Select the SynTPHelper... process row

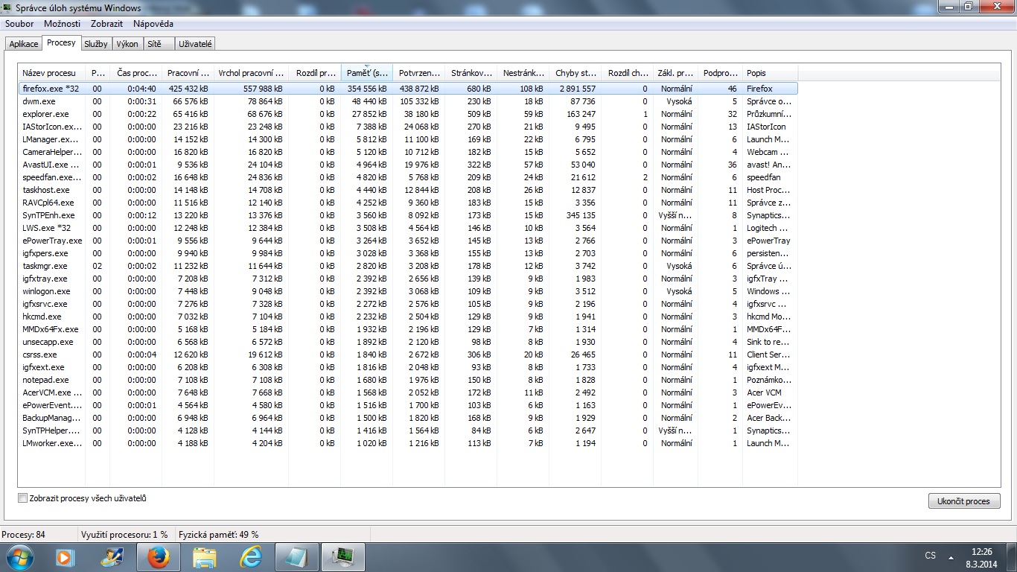(407, 430)
